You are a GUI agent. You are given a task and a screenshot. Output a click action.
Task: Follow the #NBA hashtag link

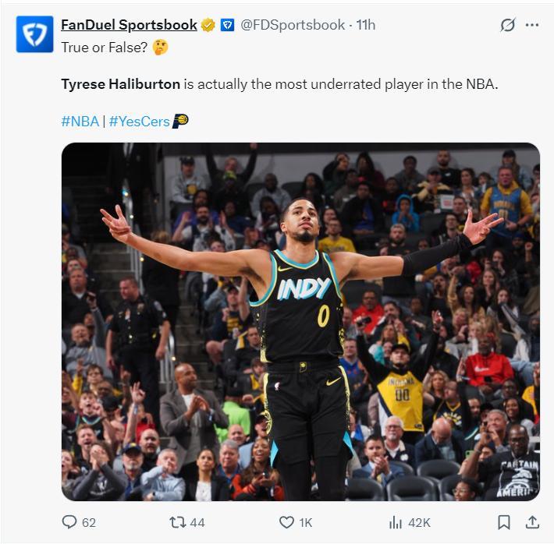[80, 121]
